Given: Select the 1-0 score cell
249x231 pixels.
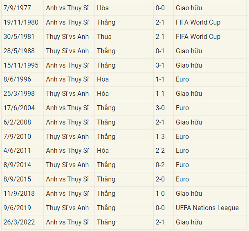Looking at the screenshot, I should pyautogui.click(x=160, y=193).
